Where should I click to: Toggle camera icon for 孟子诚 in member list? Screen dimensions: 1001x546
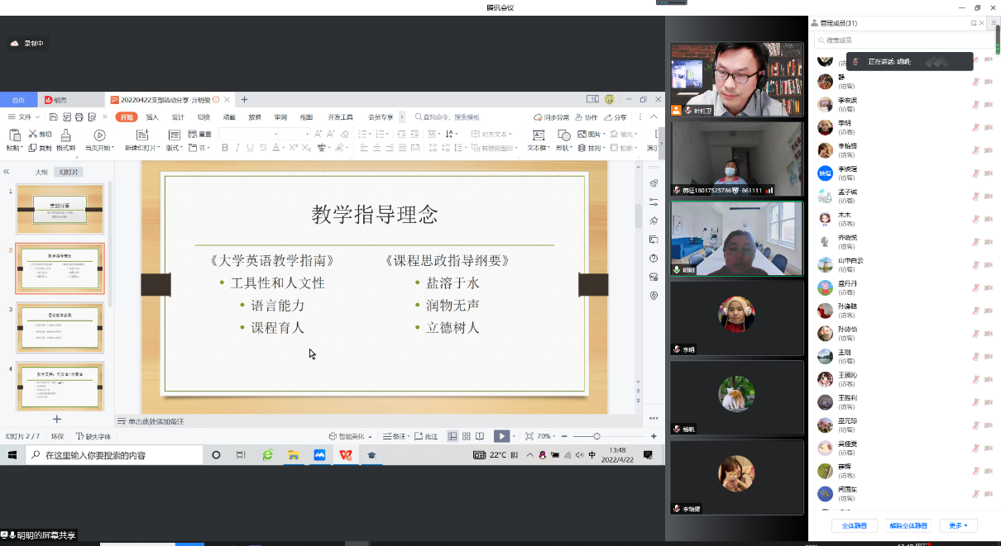pyautogui.click(x=989, y=197)
